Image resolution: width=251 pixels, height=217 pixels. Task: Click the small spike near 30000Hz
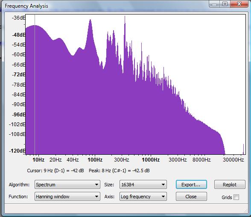[243, 149]
